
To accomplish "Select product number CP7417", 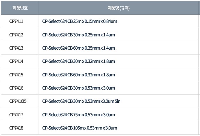I will [16, 115].
